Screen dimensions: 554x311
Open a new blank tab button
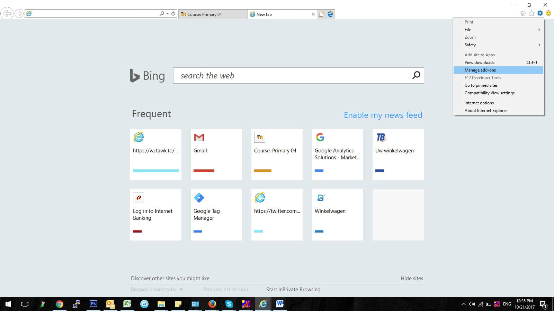tap(322, 14)
